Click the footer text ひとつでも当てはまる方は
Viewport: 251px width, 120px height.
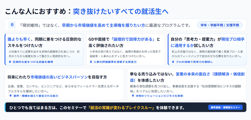33,108
